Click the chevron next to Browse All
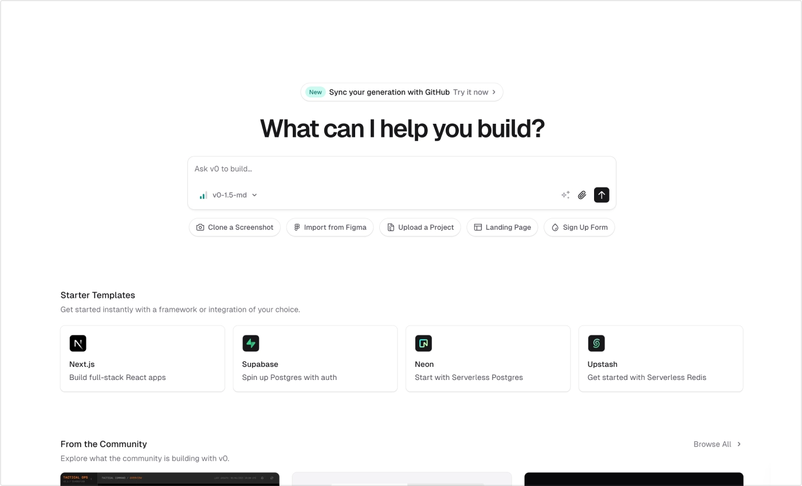This screenshot has height=486, width=802. [x=739, y=444]
